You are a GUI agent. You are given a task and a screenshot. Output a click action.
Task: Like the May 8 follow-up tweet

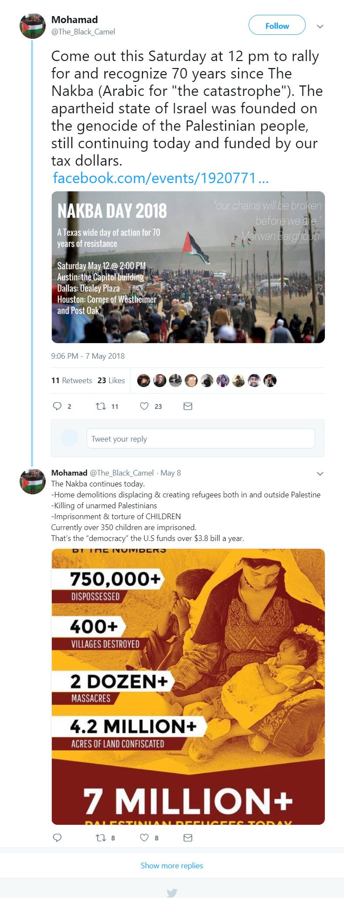click(x=144, y=837)
